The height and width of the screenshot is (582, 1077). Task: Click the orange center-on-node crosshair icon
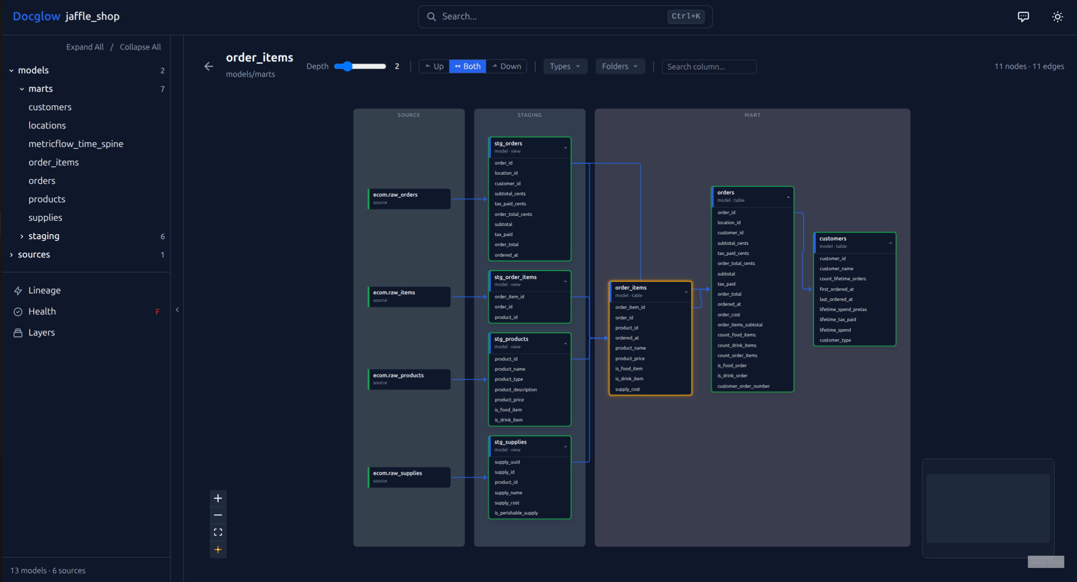click(218, 549)
